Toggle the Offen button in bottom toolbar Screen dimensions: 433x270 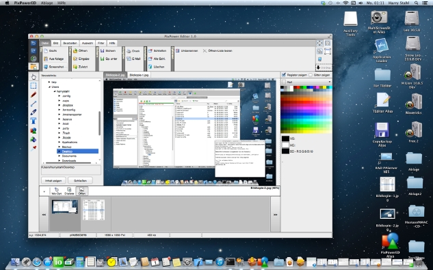pyautogui.click(x=81, y=191)
